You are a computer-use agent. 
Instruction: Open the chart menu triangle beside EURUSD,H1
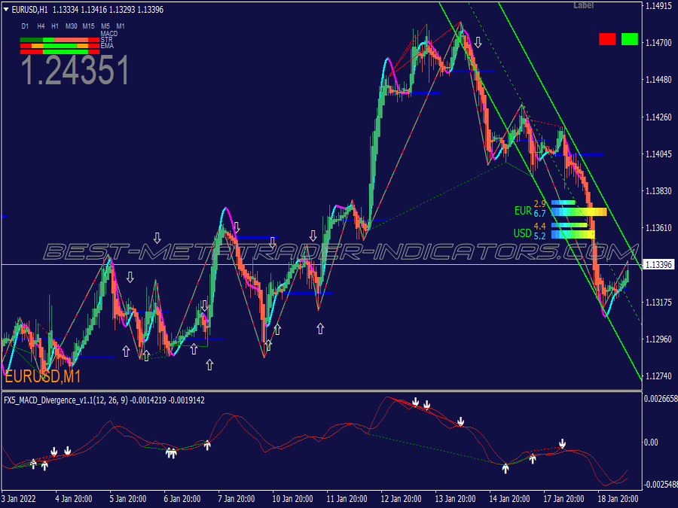tap(6, 10)
